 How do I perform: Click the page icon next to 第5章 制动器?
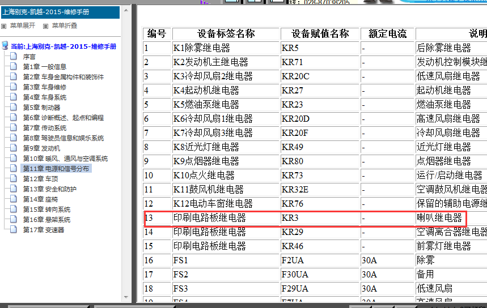[14, 107]
